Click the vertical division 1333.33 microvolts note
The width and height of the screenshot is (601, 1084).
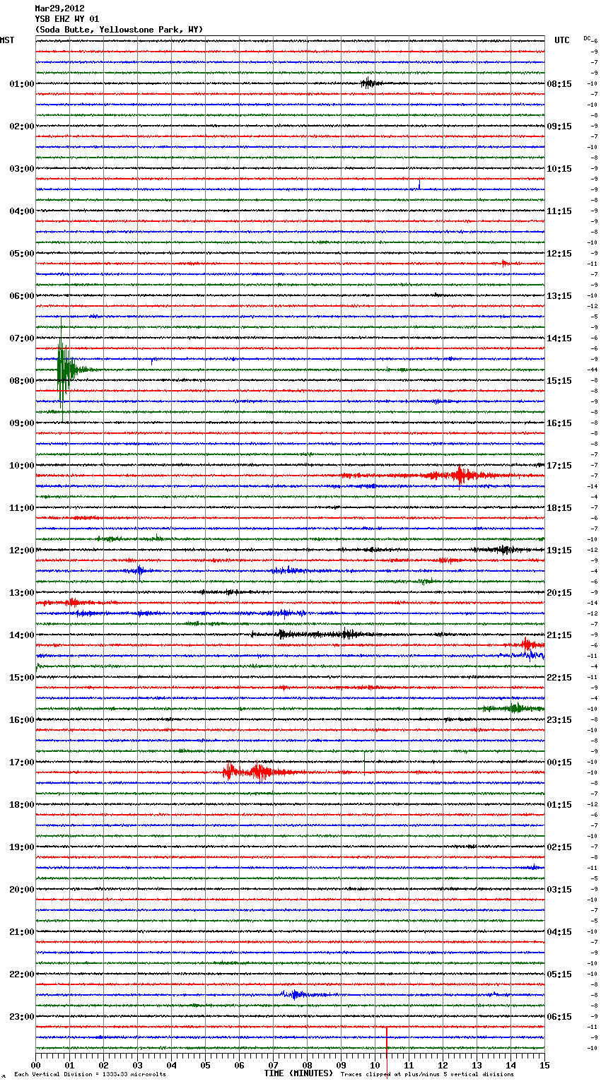[91, 1074]
